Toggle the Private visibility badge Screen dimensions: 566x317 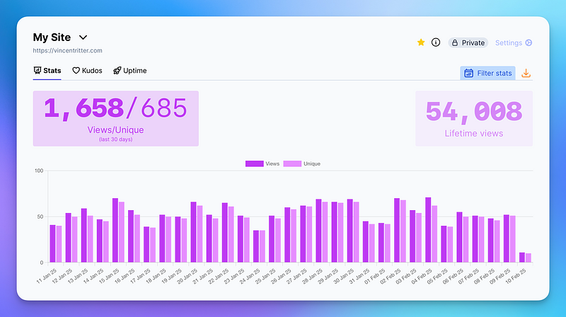[x=468, y=42]
